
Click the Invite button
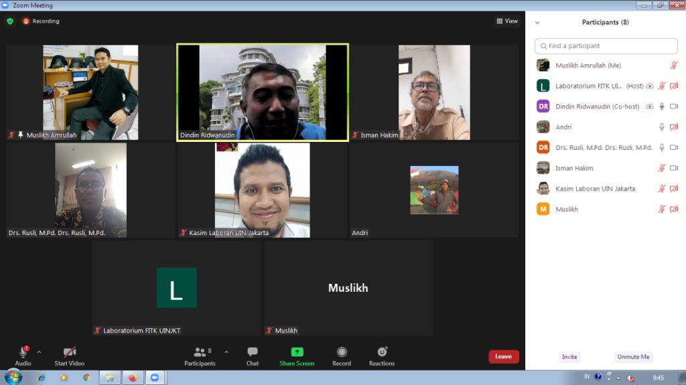(x=569, y=357)
